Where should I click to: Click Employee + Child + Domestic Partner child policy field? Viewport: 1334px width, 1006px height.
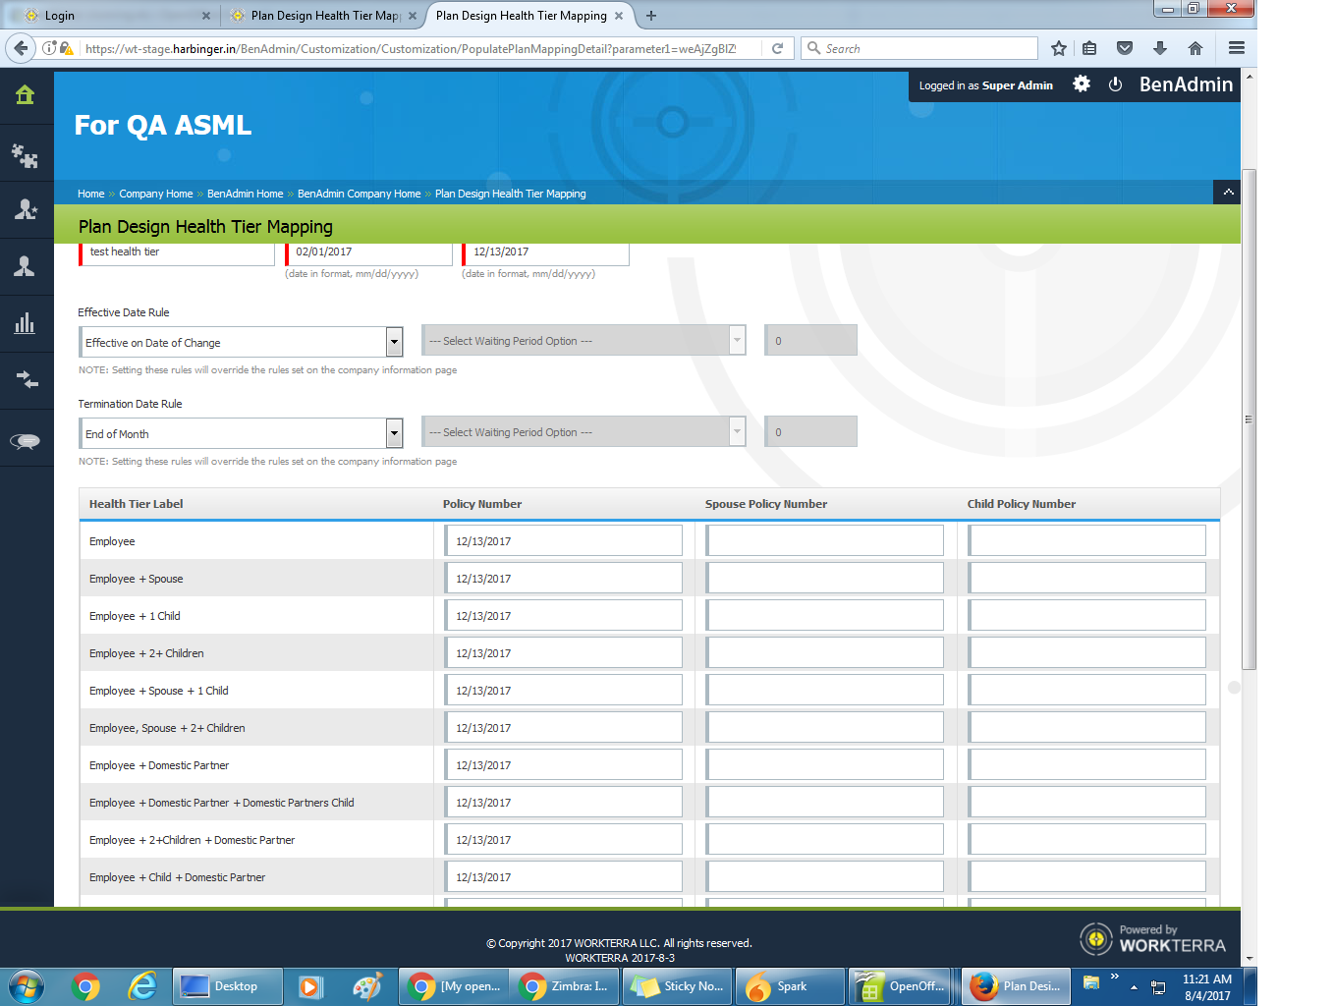(1087, 876)
